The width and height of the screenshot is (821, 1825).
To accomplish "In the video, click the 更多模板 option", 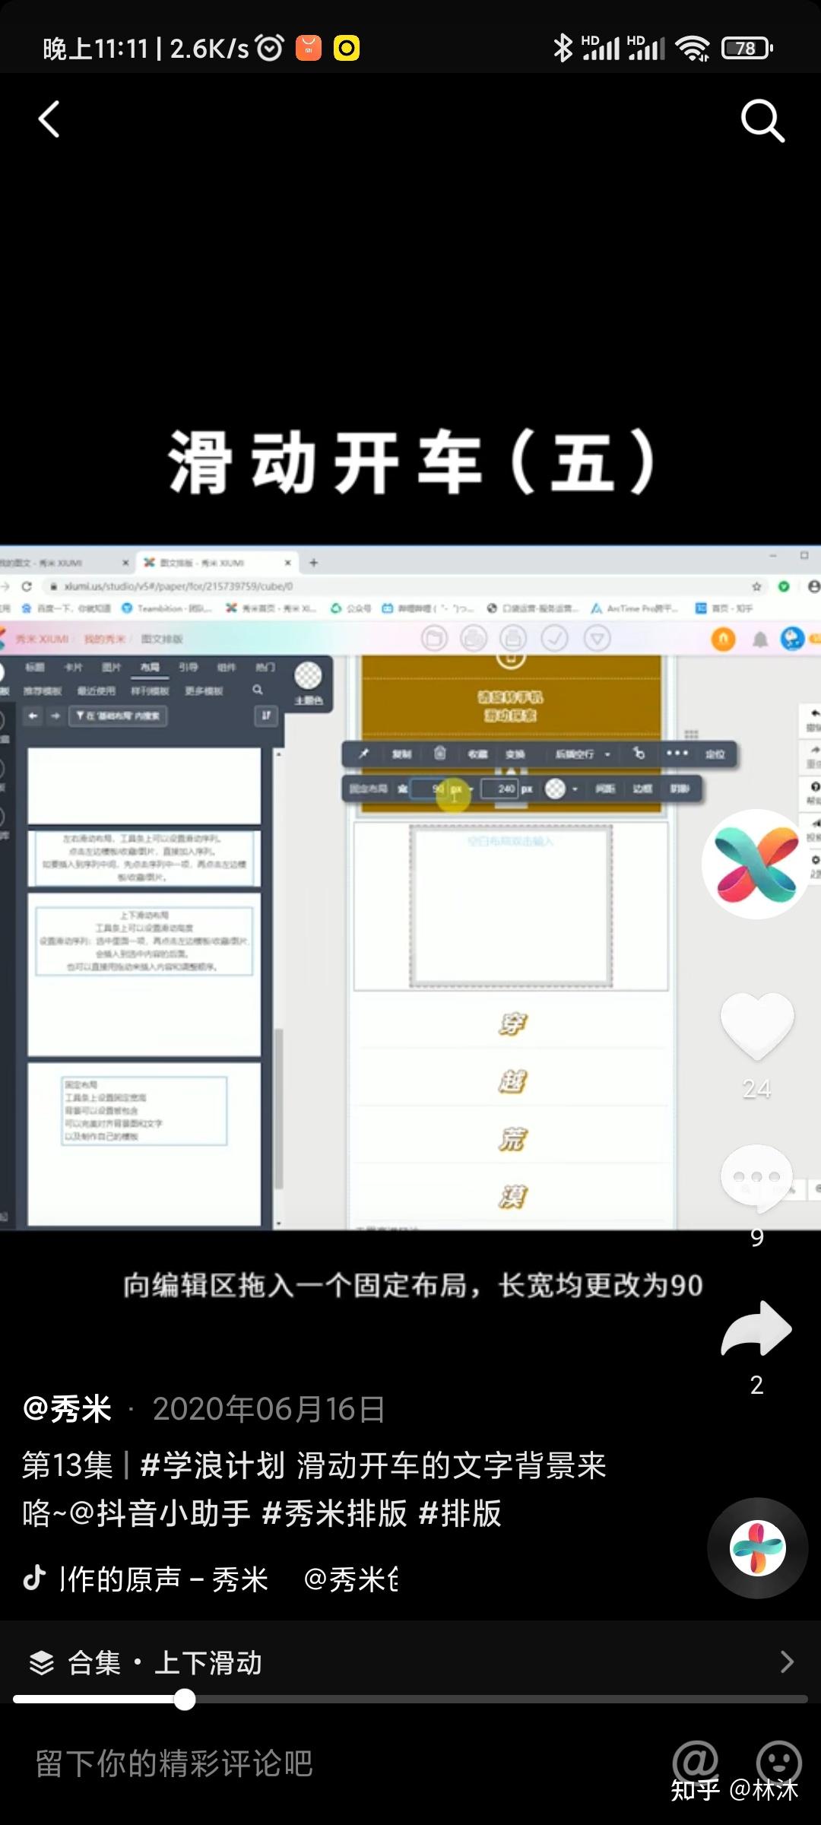I will (204, 690).
